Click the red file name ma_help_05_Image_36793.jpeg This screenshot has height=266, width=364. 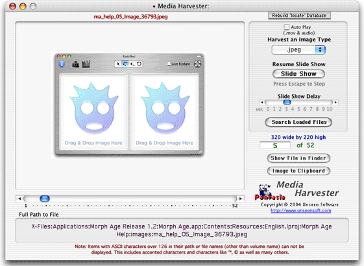pos(130,17)
